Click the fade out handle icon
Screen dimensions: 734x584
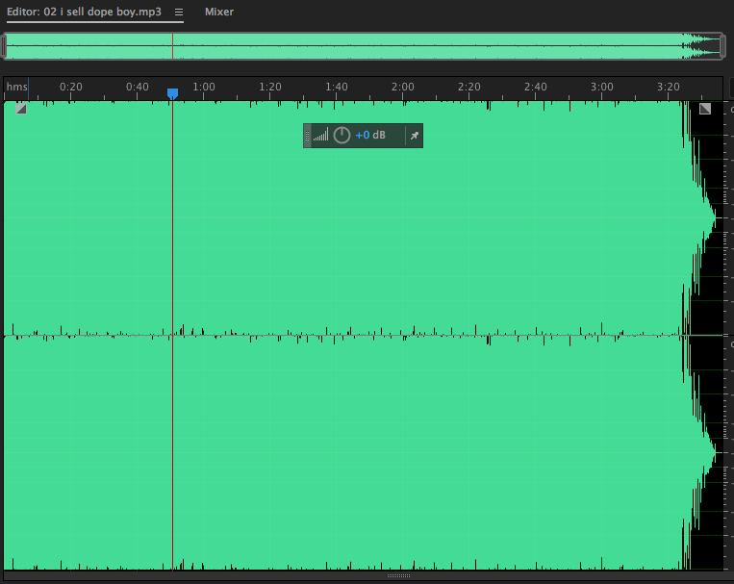(705, 109)
